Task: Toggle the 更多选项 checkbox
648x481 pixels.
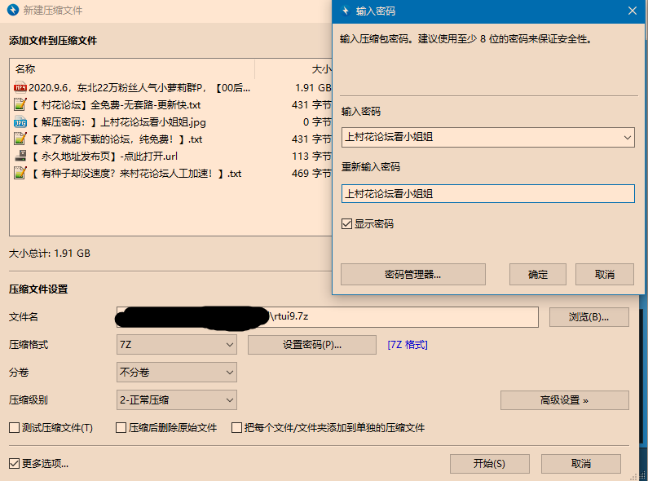Action: point(14,464)
